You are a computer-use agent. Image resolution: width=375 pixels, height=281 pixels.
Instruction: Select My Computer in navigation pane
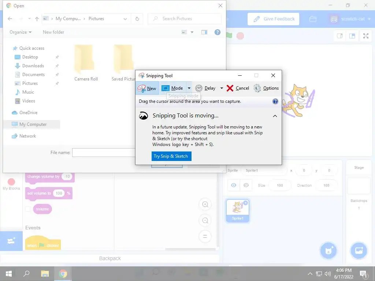click(32, 124)
